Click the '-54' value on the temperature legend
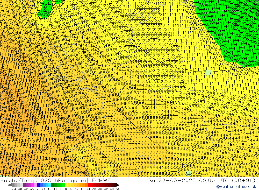This screenshot has height=190, width=259. point(13,189)
